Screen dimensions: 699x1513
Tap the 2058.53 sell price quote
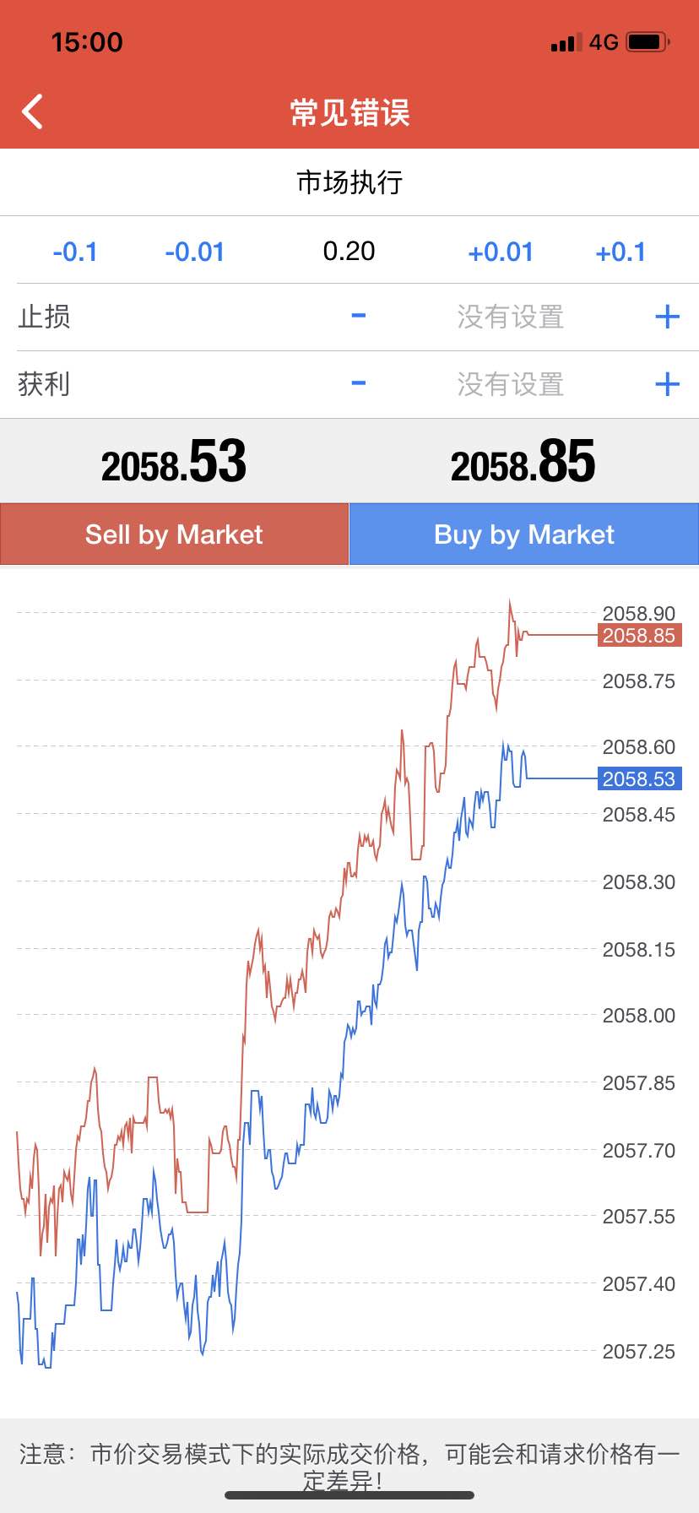click(x=174, y=463)
